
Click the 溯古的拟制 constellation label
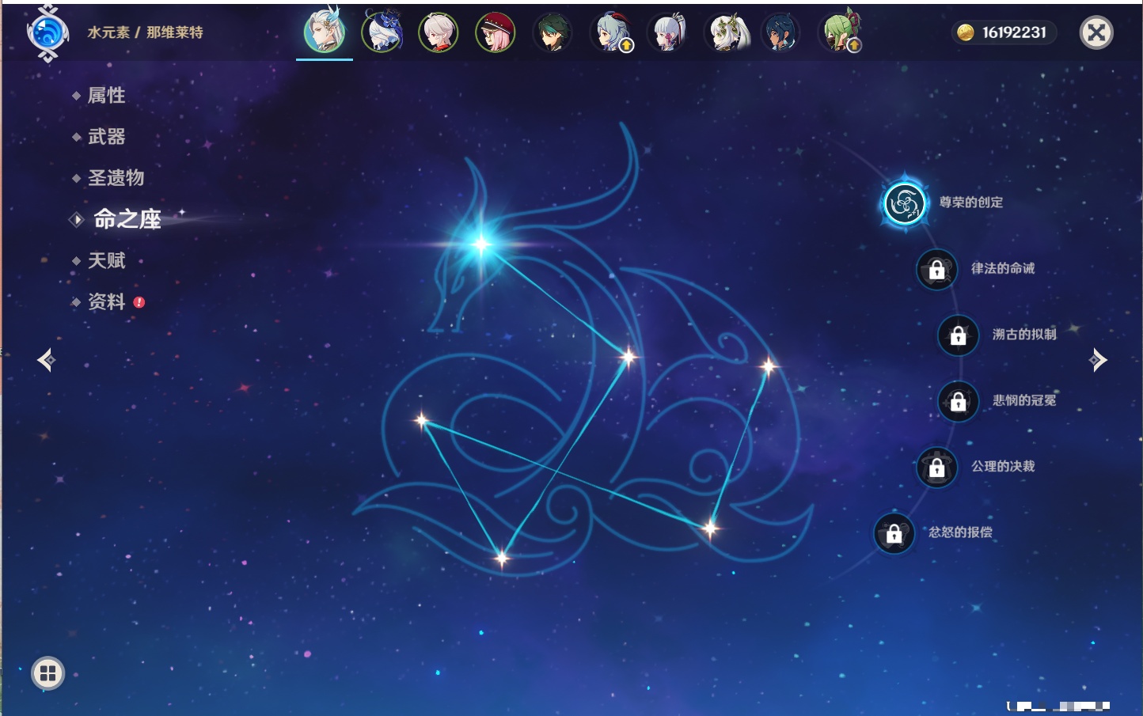point(1024,335)
